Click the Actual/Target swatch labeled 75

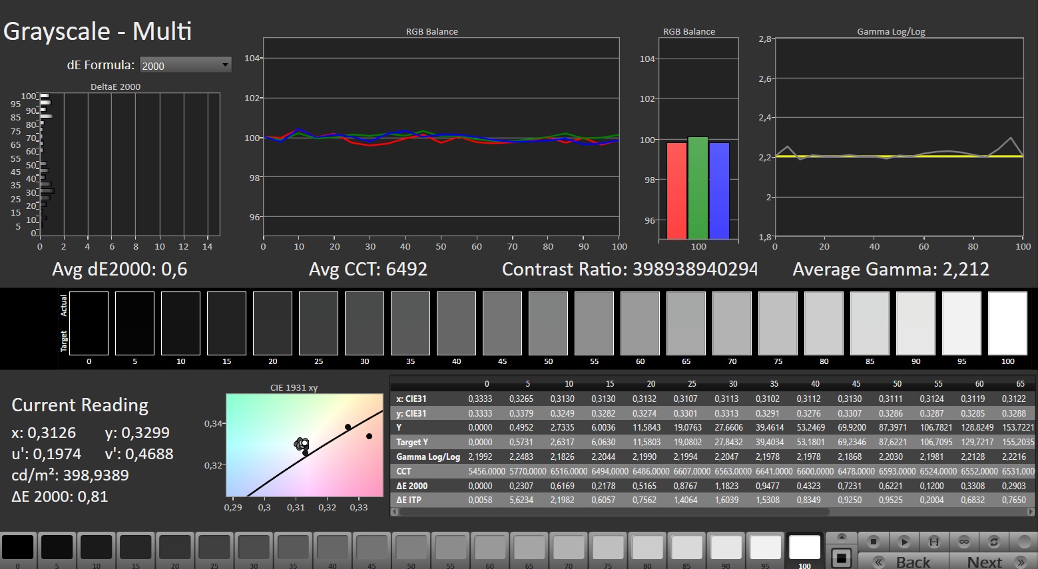[x=778, y=323]
